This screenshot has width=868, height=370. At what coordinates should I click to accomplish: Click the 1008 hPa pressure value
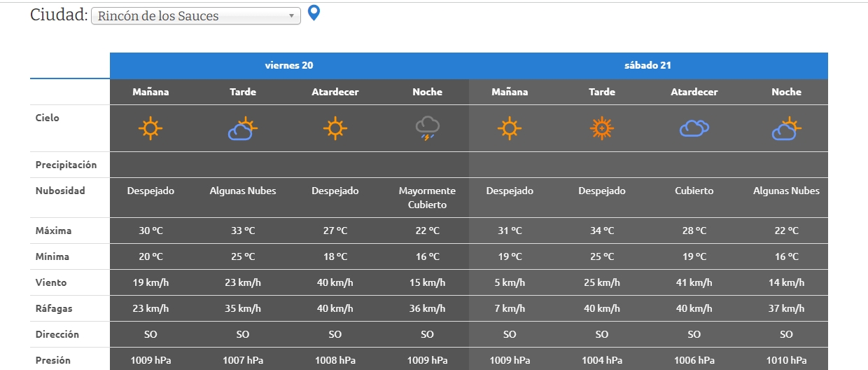[x=335, y=360]
